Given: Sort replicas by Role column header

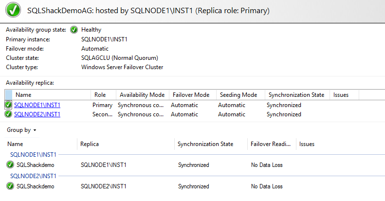Looking at the screenshot, I should [100, 95].
